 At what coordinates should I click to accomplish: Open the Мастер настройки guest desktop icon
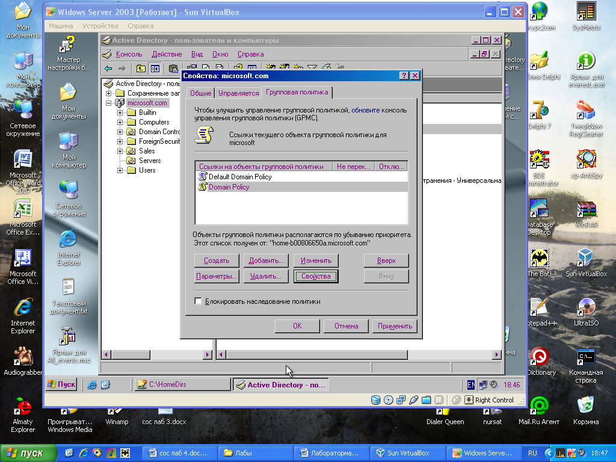pyautogui.click(x=69, y=53)
